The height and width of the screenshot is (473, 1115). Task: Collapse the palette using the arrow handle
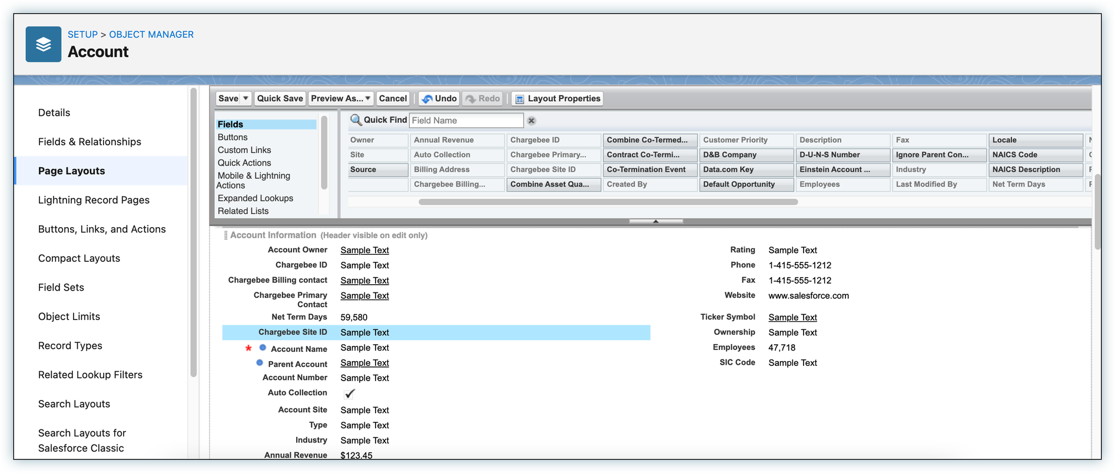tap(655, 221)
